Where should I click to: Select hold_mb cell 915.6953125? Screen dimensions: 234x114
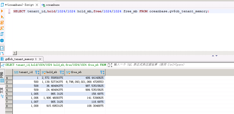point(52,106)
